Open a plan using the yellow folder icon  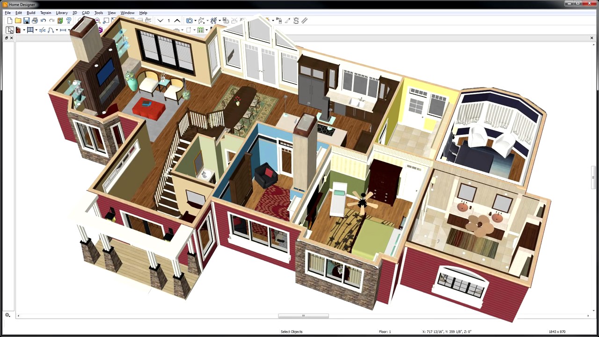(x=18, y=21)
